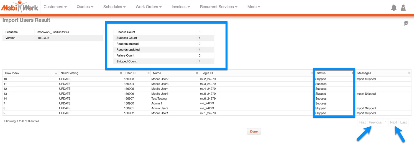Click the graduation cap help icon
Screen dimensions: 414x152
tap(406, 23)
